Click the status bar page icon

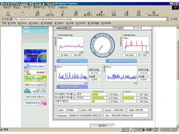[x=2, y=130]
